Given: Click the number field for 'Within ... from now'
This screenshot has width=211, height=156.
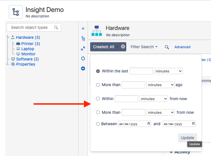Looking at the screenshot, I should [x=127, y=99].
